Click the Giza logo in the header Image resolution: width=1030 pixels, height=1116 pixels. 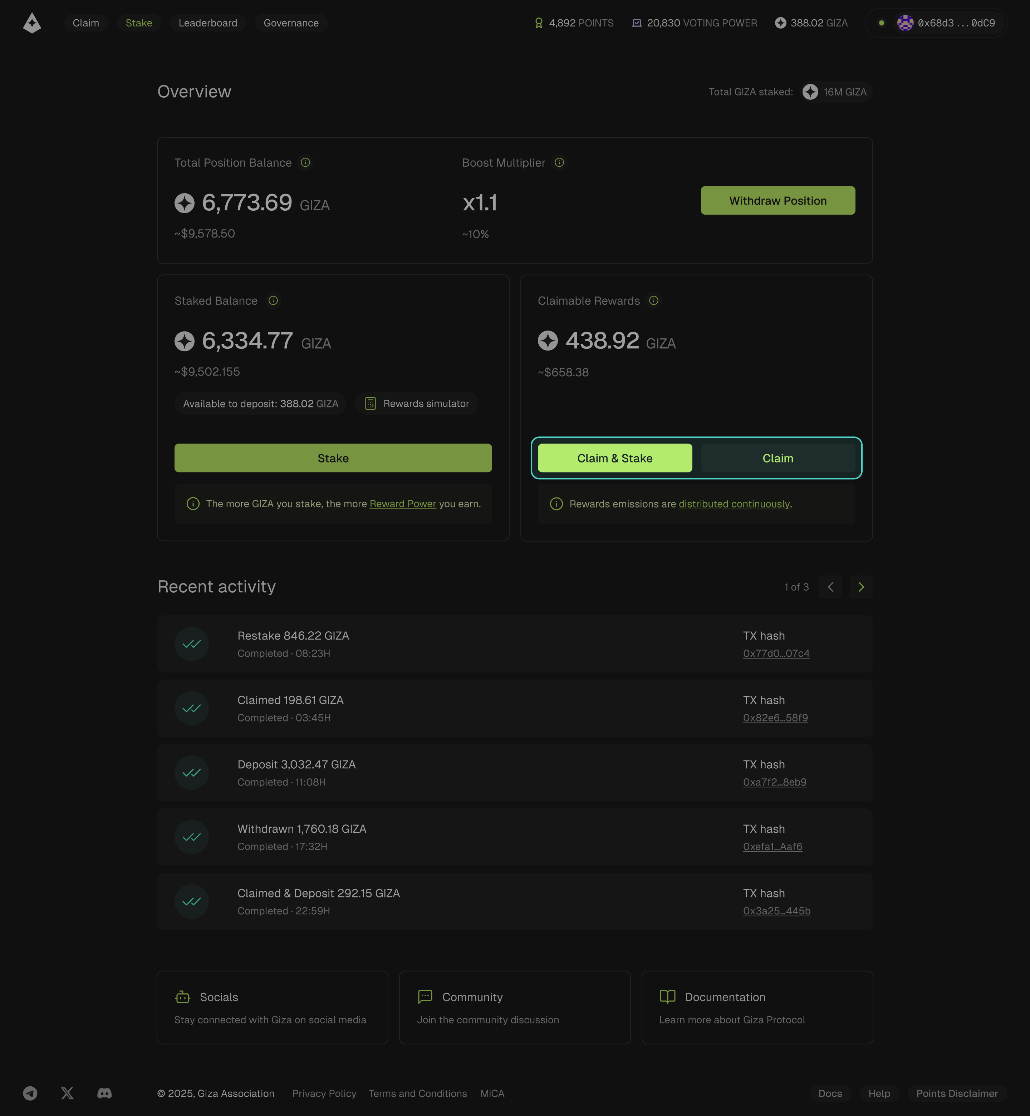click(x=32, y=23)
